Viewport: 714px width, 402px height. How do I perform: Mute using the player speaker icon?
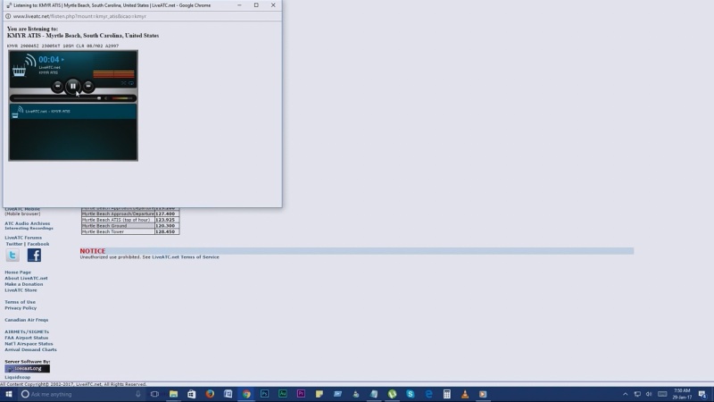[105, 98]
